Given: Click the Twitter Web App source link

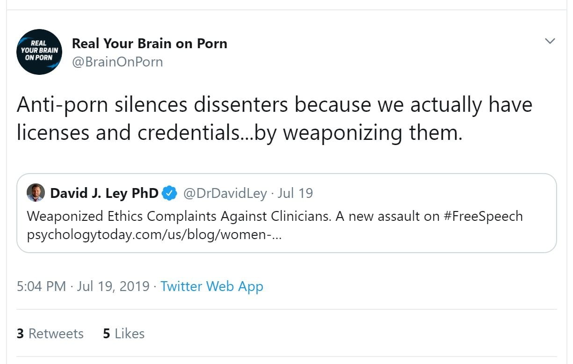Looking at the screenshot, I should click(x=212, y=286).
